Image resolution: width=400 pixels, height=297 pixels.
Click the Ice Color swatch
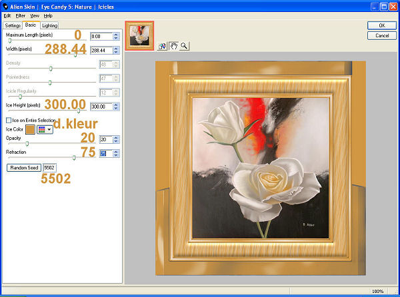point(30,130)
